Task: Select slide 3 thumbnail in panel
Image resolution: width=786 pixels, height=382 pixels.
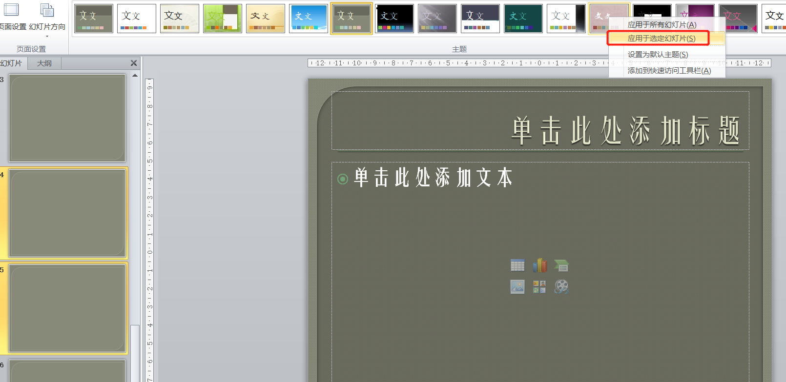Action: 67,118
